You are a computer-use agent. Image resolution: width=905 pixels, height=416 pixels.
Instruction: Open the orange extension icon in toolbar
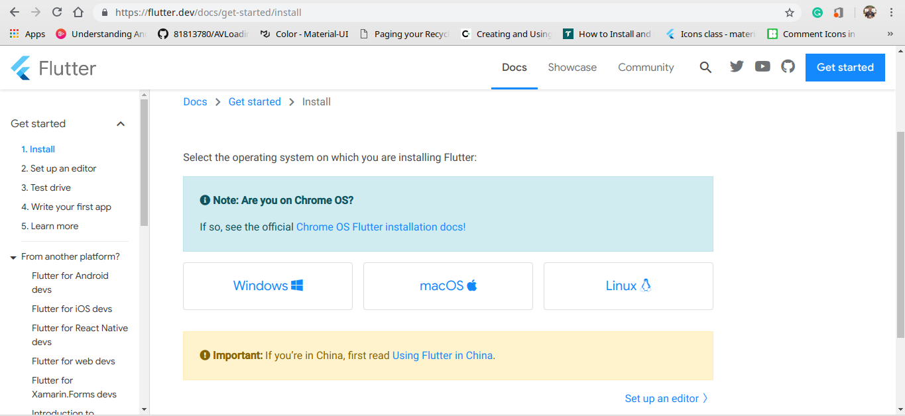[839, 12]
